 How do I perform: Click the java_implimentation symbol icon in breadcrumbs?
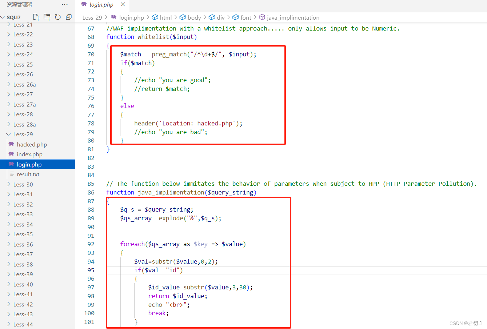coord(262,17)
